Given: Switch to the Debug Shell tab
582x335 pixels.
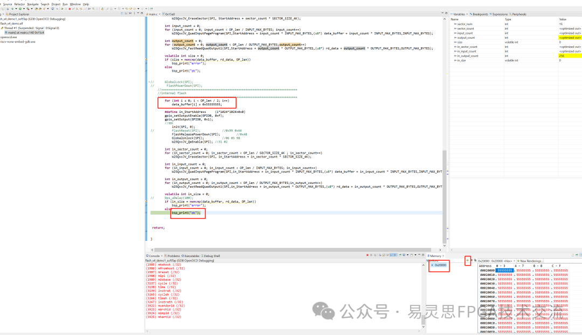Looking at the screenshot, I should pos(211,256).
